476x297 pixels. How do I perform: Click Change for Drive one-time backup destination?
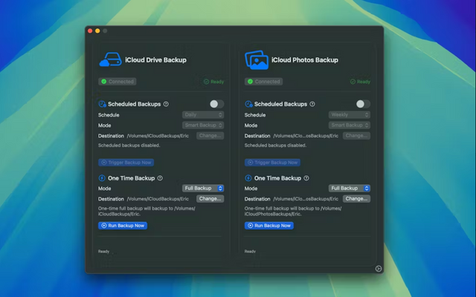pos(210,198)
